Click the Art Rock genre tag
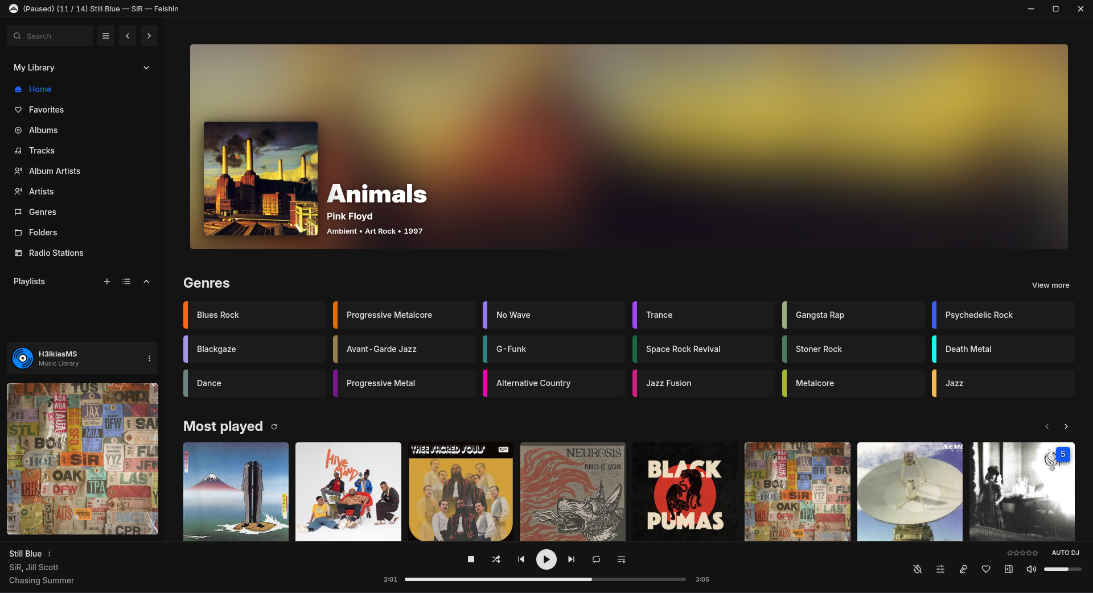1093x593 pixels. pyautogui.click(x=380, y=231)
